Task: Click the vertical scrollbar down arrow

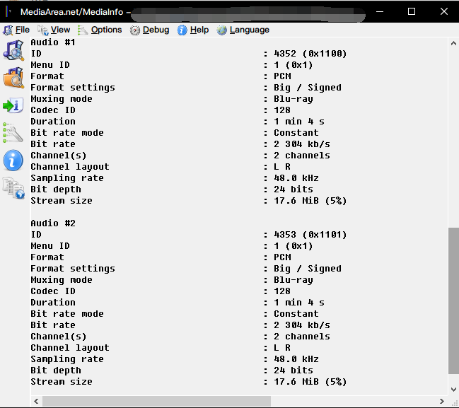Action: click(453, 388)
